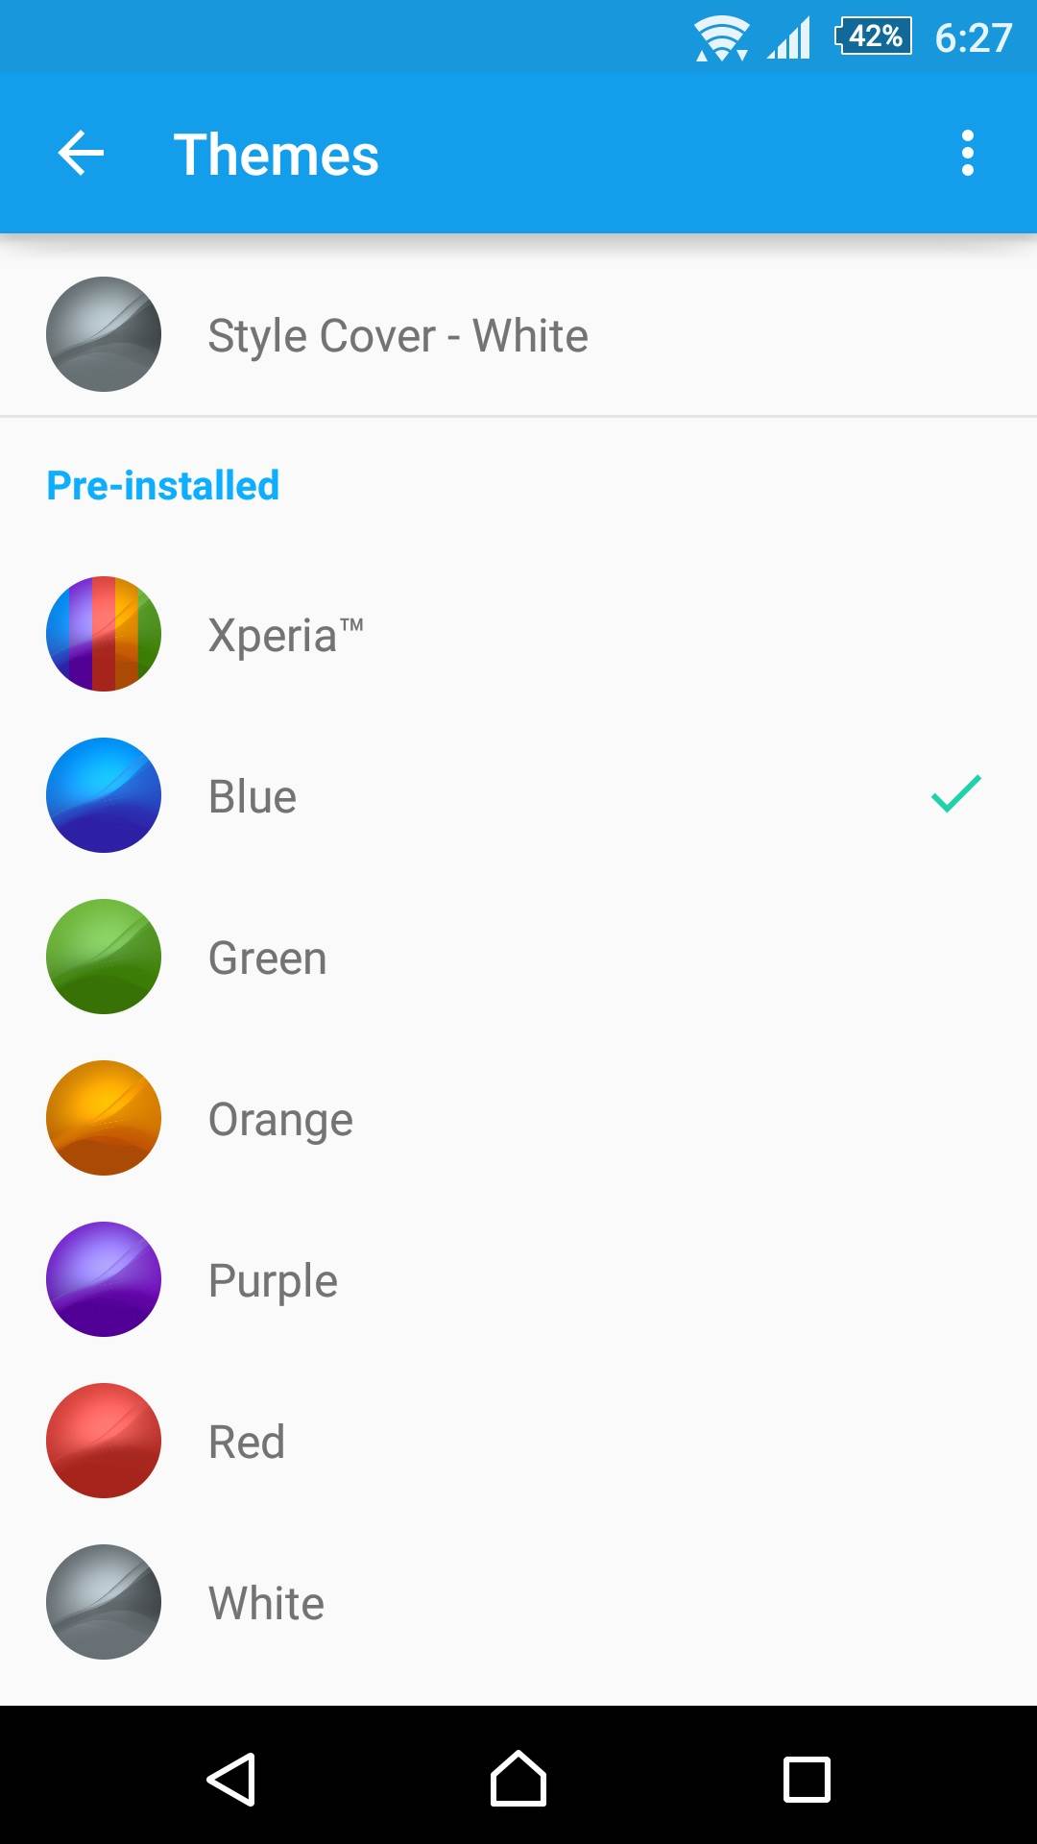This screenshot has height=1844, width=1037.
Task: Tap the teal checkmark beside Blue
Action: [955, 794]
